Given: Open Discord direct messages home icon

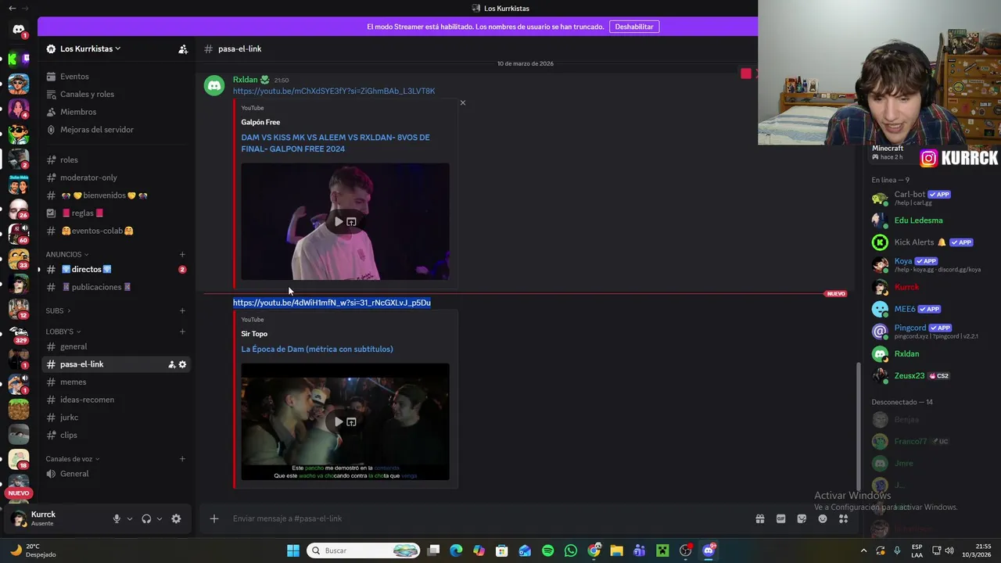Looking at the screenshot, I should [x=19, y=30].
